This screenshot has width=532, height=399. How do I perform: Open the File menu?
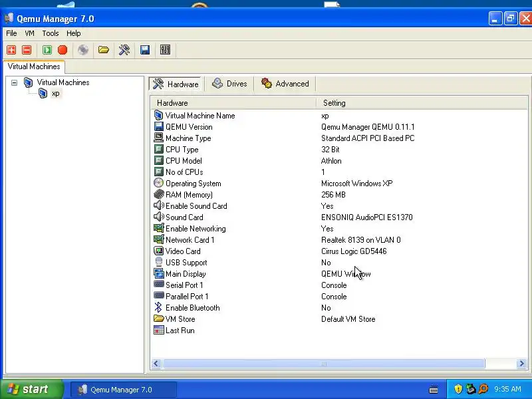pyautogui.click(x=11, y=33)
